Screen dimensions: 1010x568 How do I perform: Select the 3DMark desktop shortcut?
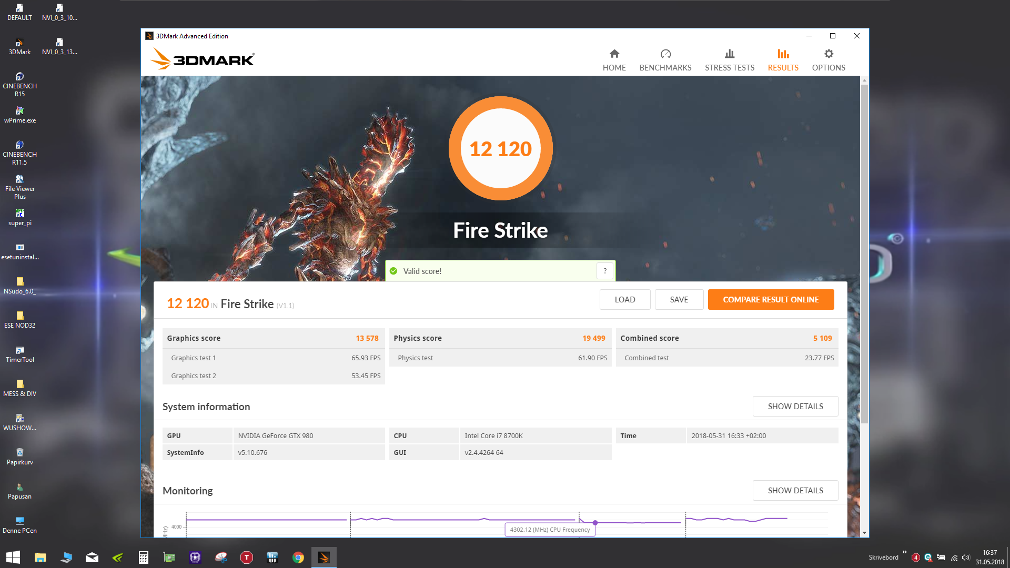click(19, 46)
